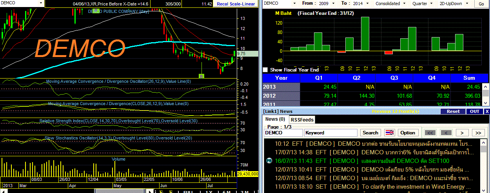The height and width of the screenshot is (193, 490).
Task: Open the To year 2014 dropdown
Action: [368, 3]
